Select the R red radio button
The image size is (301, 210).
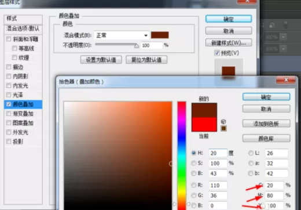pos(194,185)
